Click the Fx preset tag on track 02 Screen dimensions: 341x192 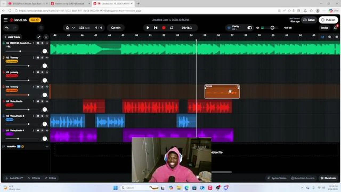point(12,61)
